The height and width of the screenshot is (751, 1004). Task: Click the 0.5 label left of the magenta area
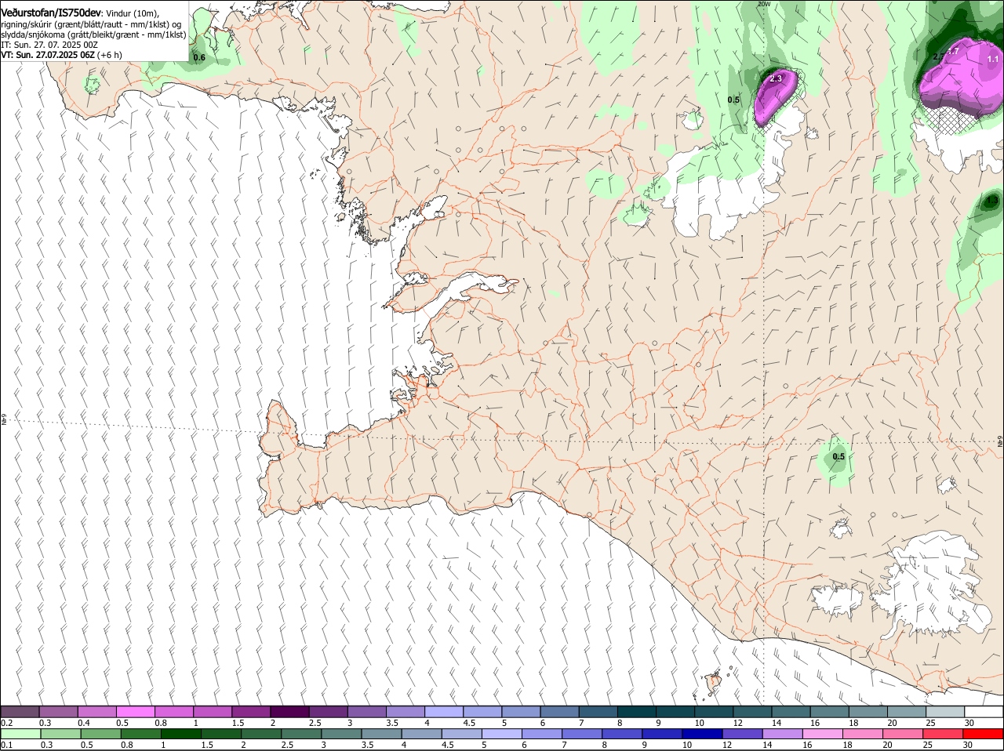pos(734,100)
